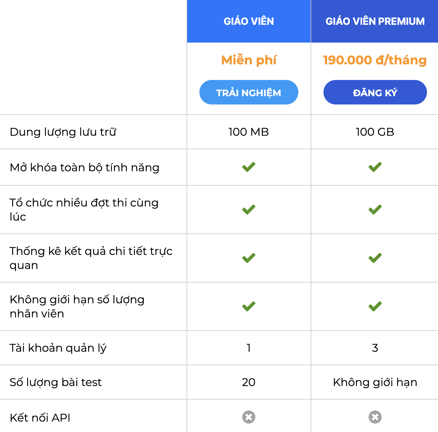438x432 pixels.
Task: Click the Tài khoản quản lý row label
Action: [58, 348]
